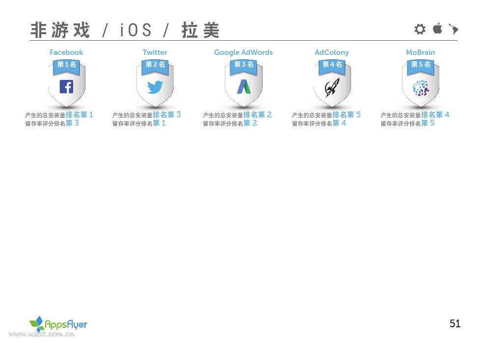Click the slide title 非游戏 / iOS / 拉美
Image resolution: width=487 pixels, height=343 pixels.
[125, 30]
